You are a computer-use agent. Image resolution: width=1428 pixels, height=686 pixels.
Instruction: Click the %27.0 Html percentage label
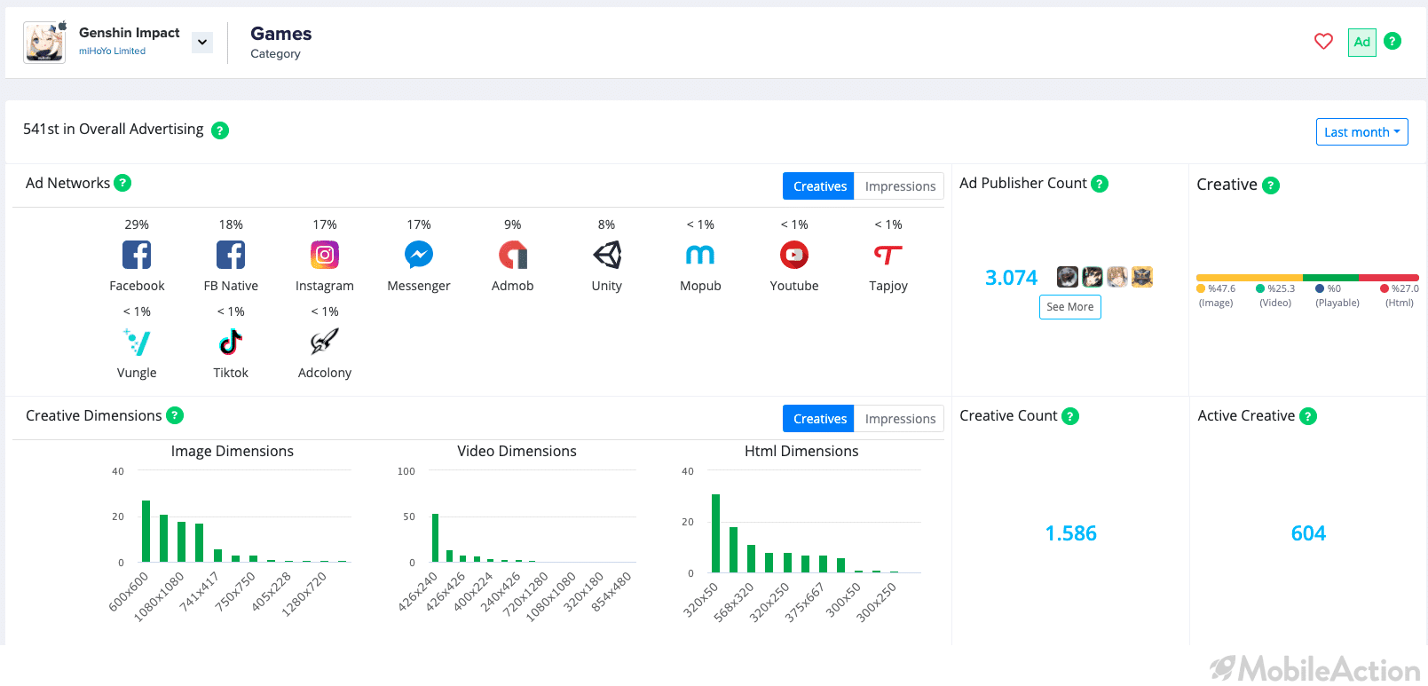pos(1405,288)
